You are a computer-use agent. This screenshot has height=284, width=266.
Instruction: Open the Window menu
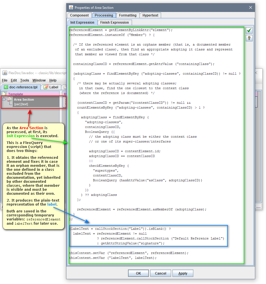39,80
